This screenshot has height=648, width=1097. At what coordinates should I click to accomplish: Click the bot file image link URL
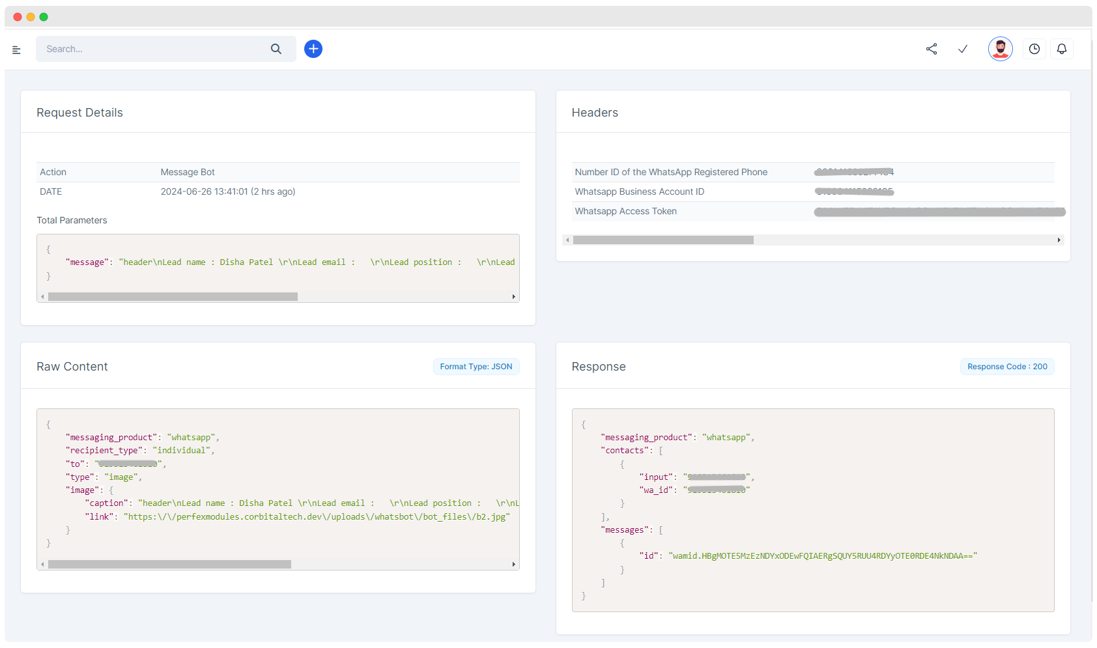click(317, 517)
